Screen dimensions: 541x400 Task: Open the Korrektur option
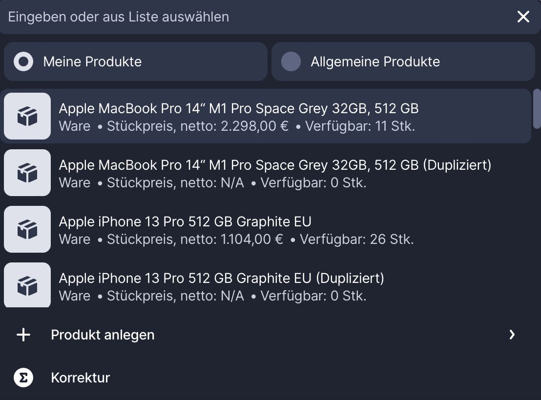click(81, 378)
